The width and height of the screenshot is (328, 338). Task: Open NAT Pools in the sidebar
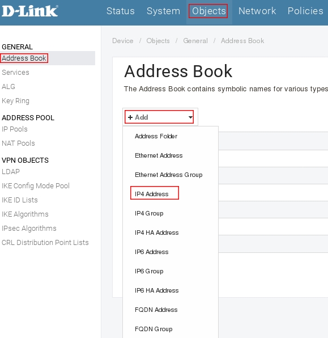tap(18, 143)
